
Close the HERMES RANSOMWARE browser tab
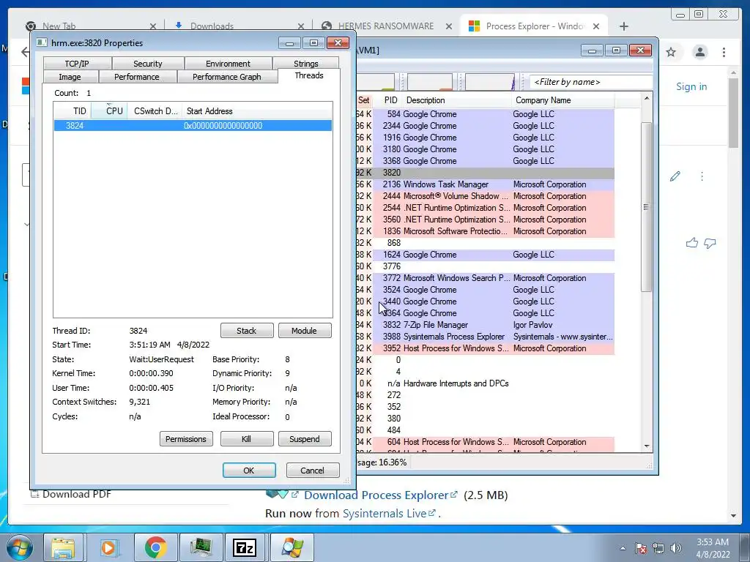click(x=449, y=26)
